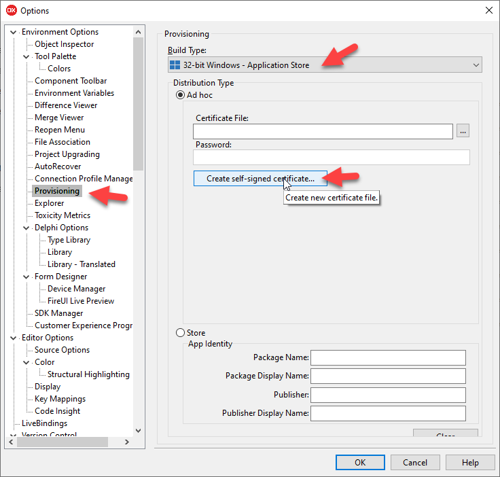
Task: Click the Cancel button
Action: click(x=415, y=463)
